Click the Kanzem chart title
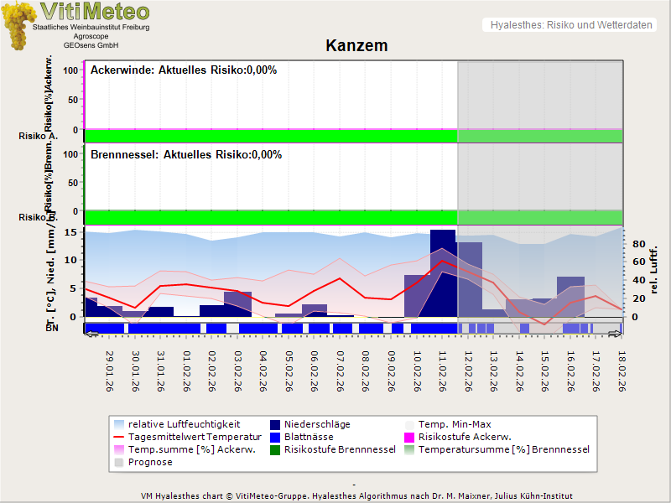The width and height of the screenshot is (671, 503). (356, 45)
